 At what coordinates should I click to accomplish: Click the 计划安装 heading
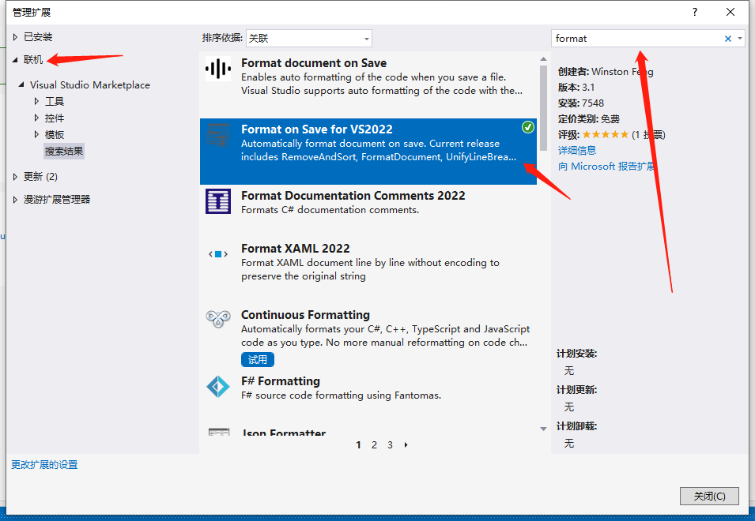[577, 354]
